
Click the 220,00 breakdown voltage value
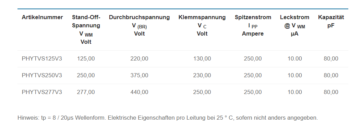(139, 59)
